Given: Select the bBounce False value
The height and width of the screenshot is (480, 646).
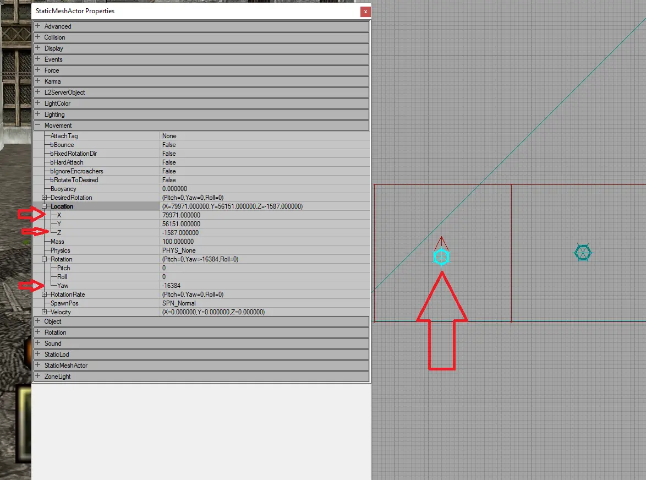Looking at the screenshot, I should click(265, 145).
